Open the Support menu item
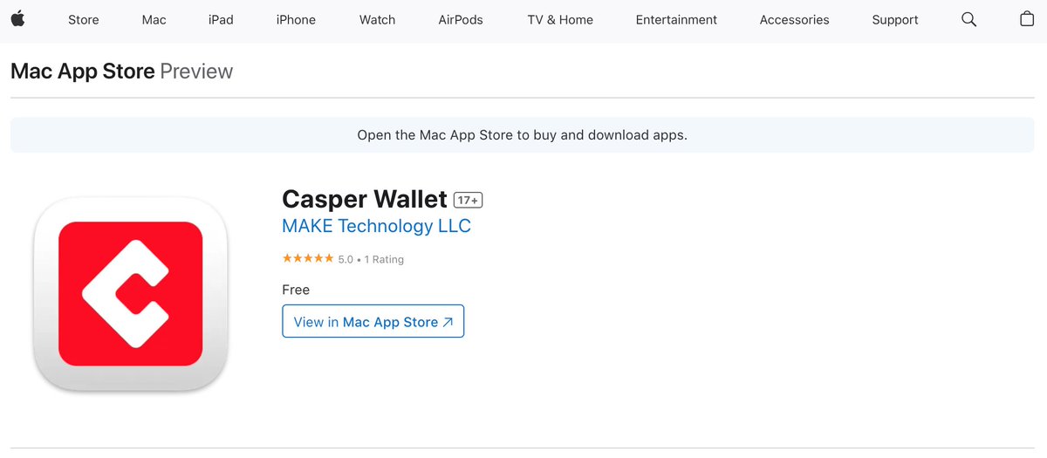The height and width of the screenshot is (458, 1047). tap(895, 19)
